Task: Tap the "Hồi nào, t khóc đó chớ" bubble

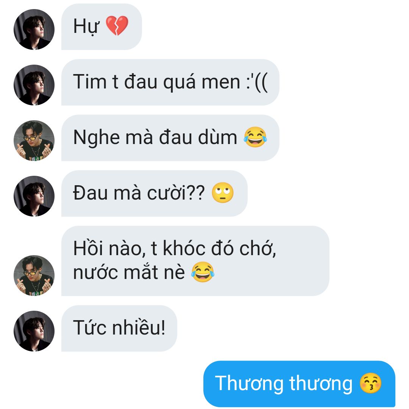Action: coord(195,261)
